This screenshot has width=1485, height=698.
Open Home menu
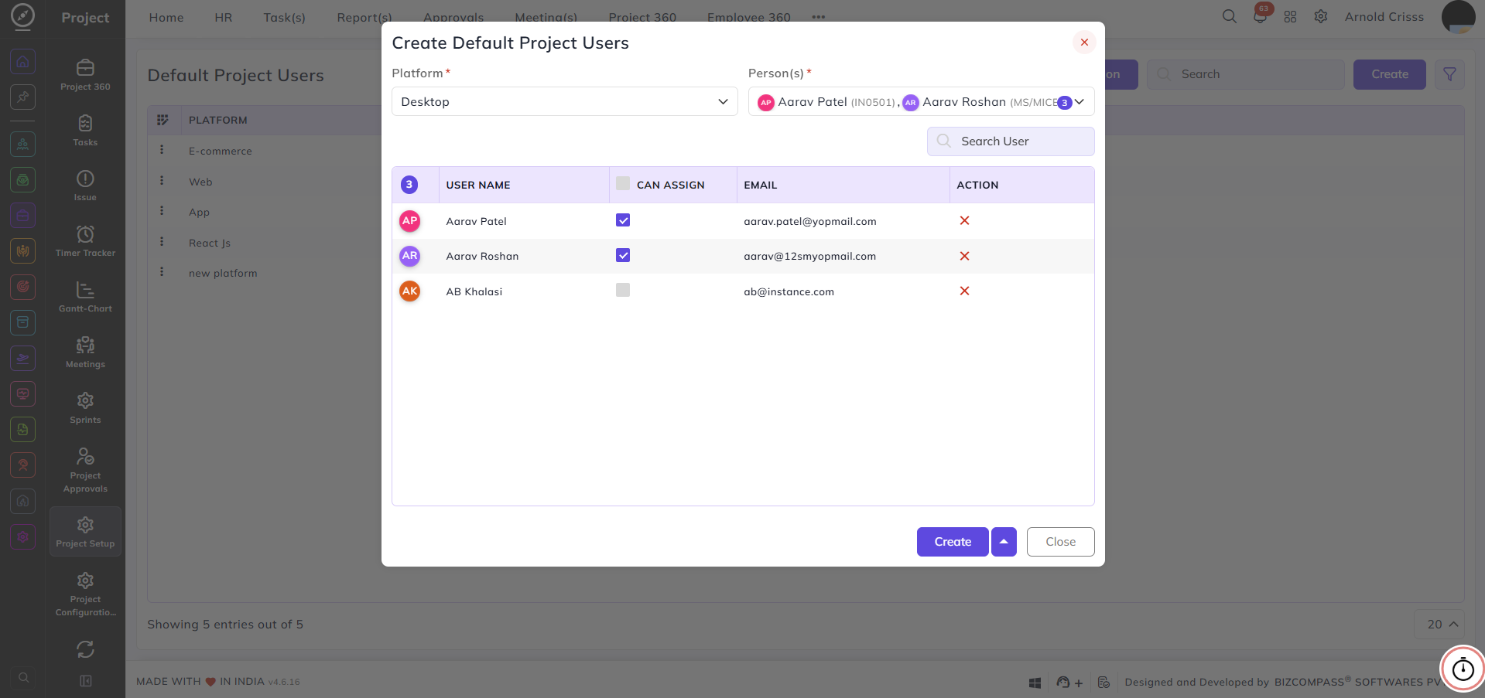click(166, 17)
